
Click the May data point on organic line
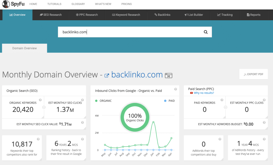[105, 145]
